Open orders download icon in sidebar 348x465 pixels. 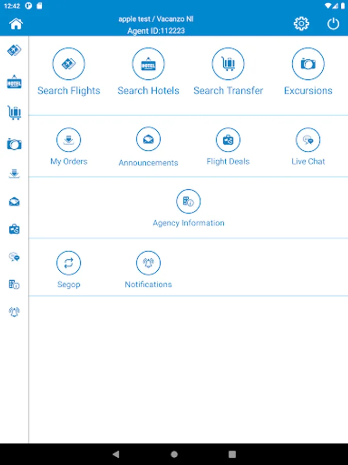(14, 174)
